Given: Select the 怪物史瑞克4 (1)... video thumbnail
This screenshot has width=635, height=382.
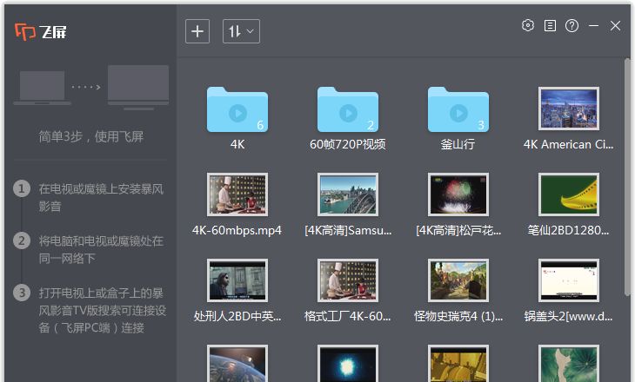Looking at the screenshot, I should pyautogui.click(x=458, y=280).
